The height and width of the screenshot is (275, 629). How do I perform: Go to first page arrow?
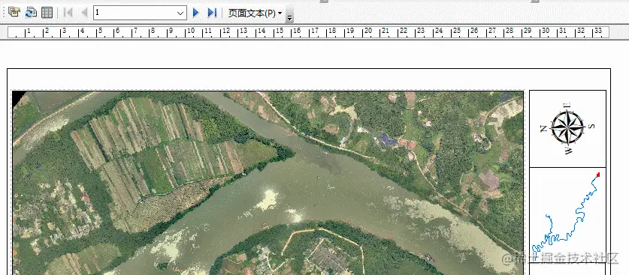pyautogui.click(x=68, y=13)
